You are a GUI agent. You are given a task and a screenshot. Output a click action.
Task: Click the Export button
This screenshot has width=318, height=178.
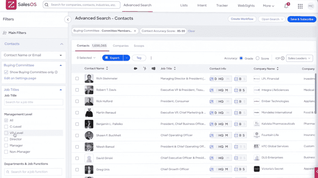113,58
